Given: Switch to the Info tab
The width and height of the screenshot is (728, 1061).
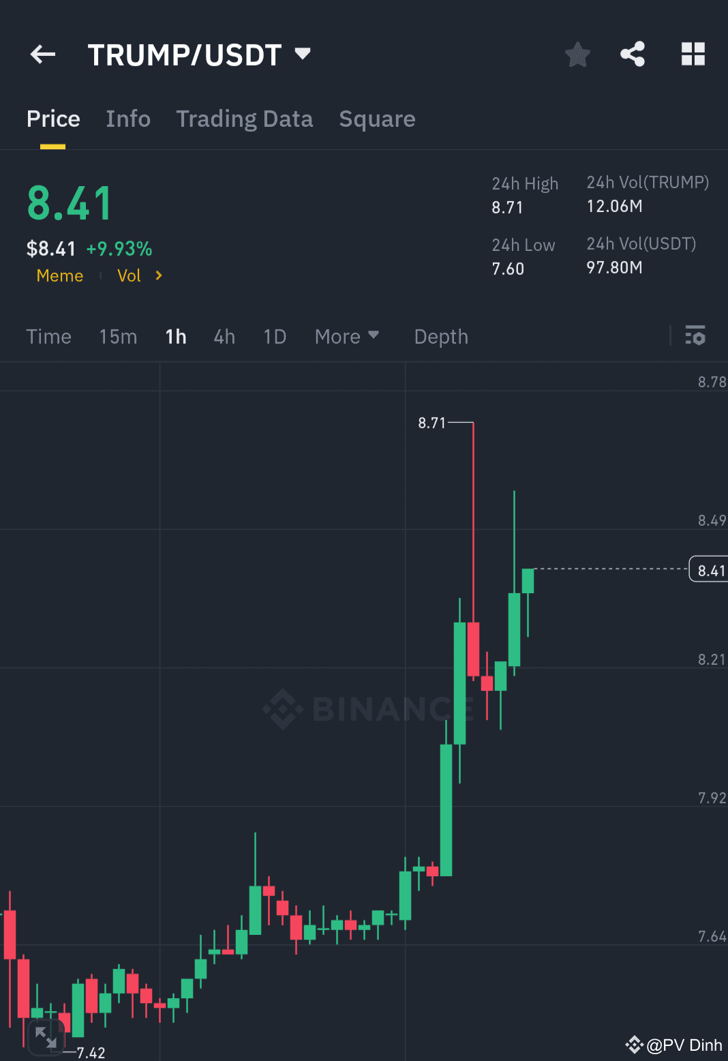Looking at the screenshot, I should pyautogui.click(x=128, y=119).
